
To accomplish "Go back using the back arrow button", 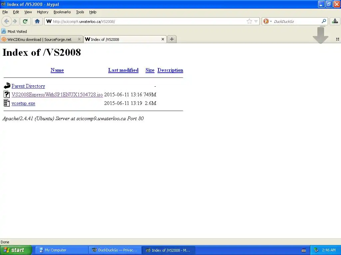I will pos(6,21).
